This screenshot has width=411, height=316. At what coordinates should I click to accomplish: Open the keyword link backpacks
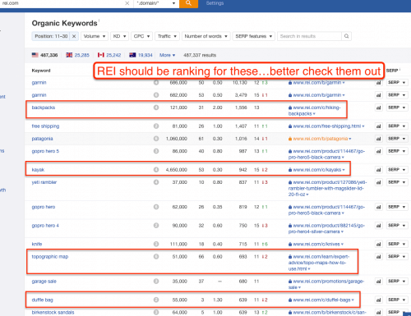tap(44, 108)
